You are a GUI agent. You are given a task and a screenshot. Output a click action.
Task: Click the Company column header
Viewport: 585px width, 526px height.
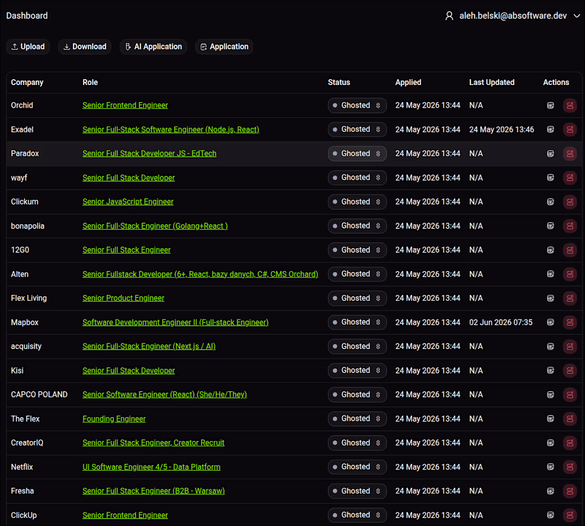(x=27, y=82)
